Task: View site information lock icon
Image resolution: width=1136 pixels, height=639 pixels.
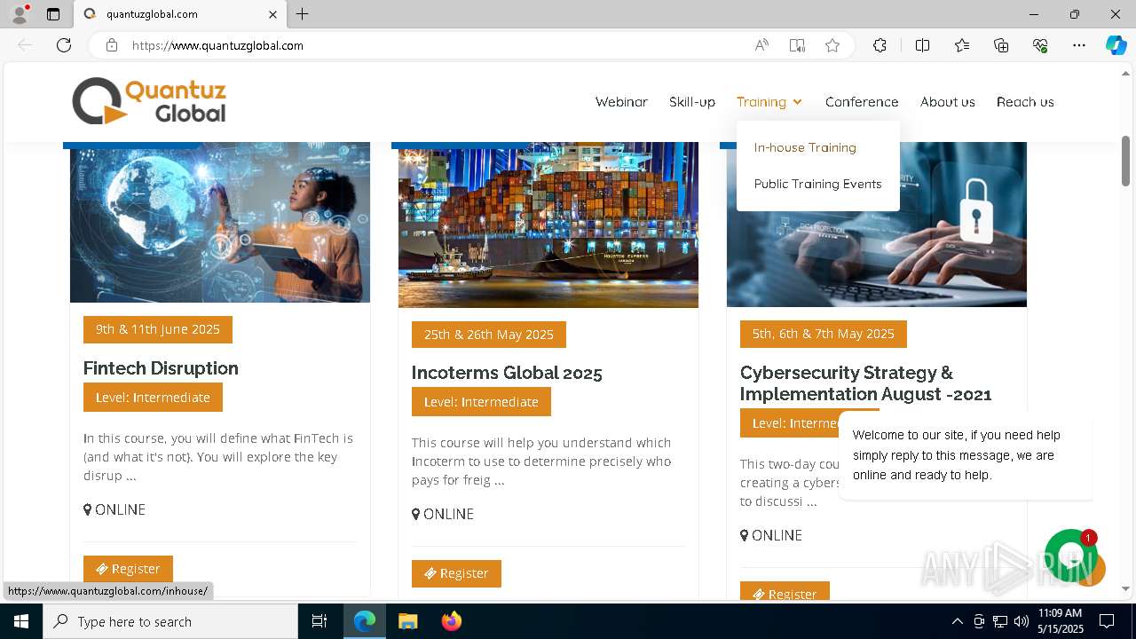Action: click(112, 45)
